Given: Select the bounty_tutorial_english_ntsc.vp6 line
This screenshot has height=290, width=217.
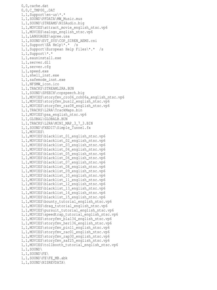Looking at the screenshot, I should click(66, 202).
